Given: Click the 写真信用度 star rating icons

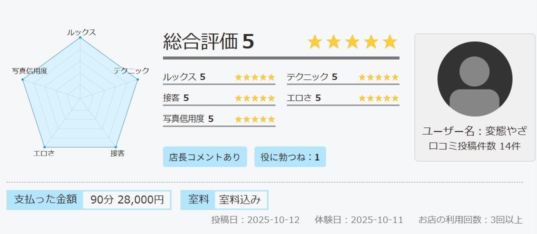Looking at the screenshot, I should [254, 119].
